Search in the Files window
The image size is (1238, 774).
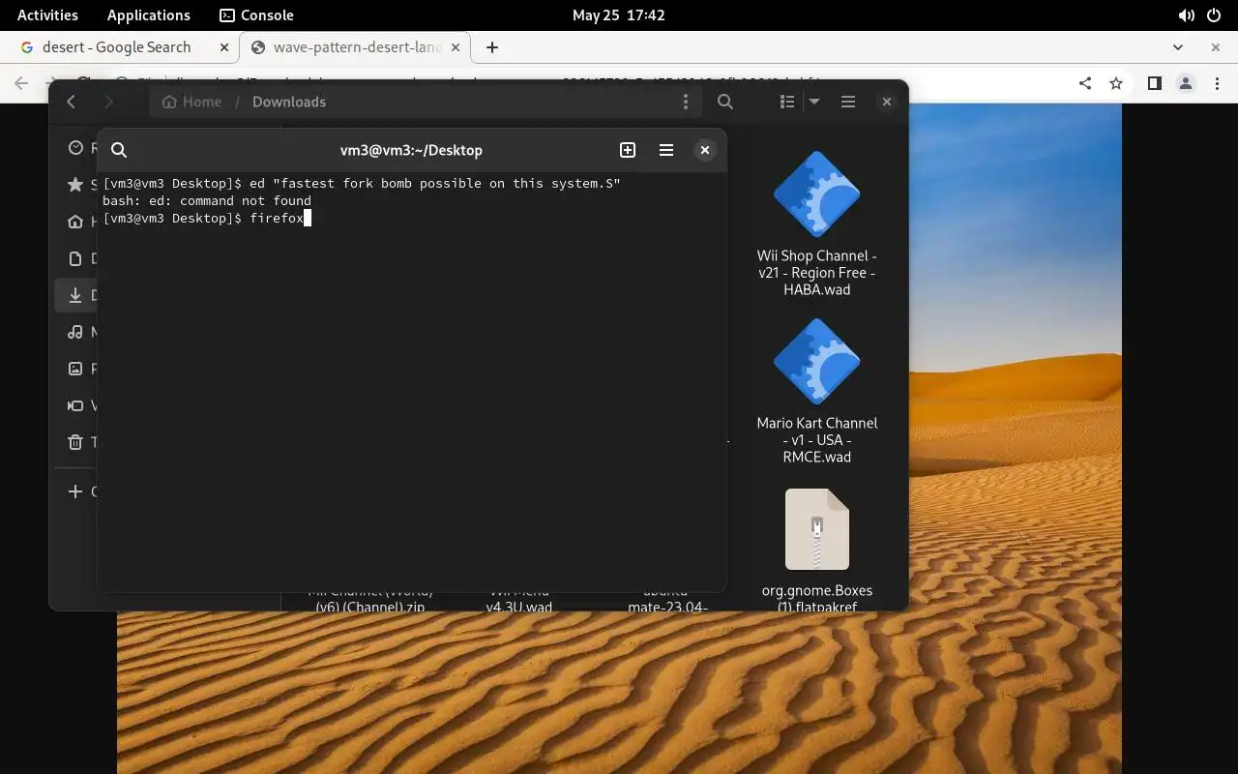pyautogui.click(x=725, y=102)
